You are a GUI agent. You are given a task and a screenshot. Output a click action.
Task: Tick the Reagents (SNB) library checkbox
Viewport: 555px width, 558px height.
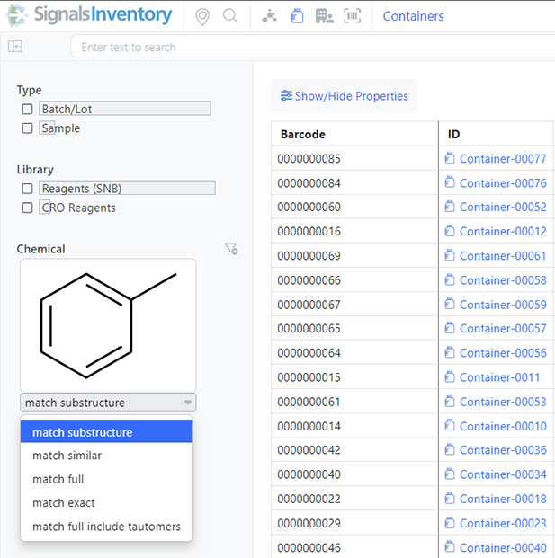28,189
